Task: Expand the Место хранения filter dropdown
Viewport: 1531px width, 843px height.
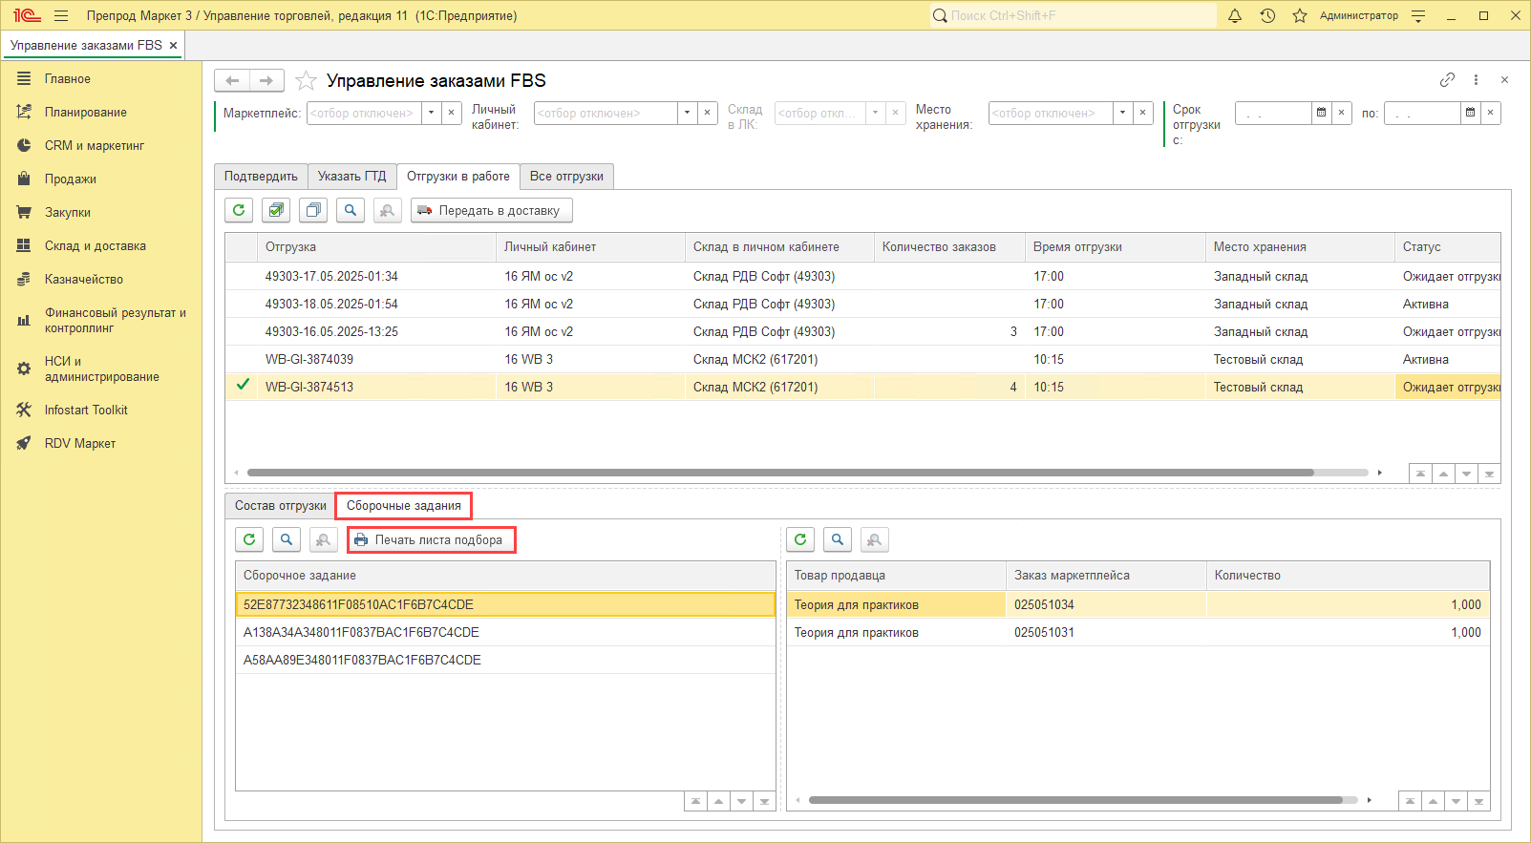Action: click(1122, 113)
